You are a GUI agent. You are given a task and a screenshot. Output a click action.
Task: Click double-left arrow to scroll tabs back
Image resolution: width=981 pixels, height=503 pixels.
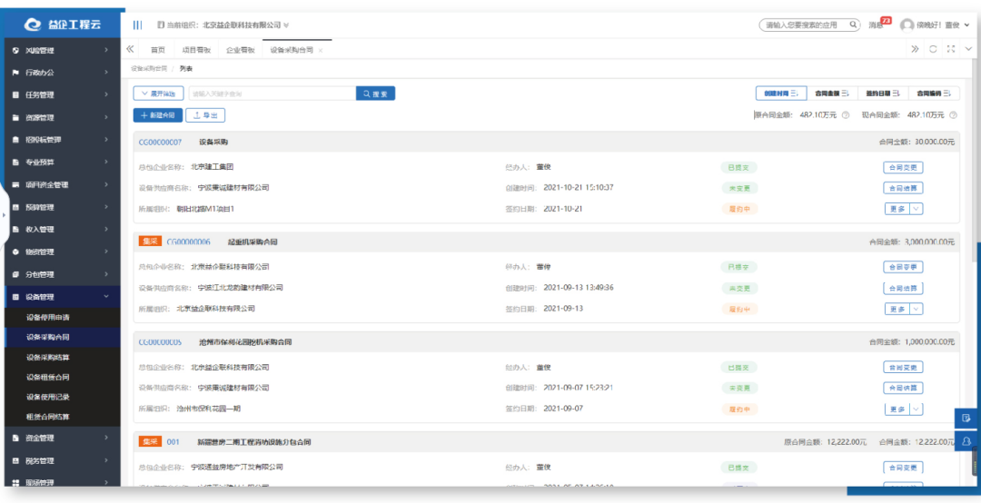click(130, 49)
